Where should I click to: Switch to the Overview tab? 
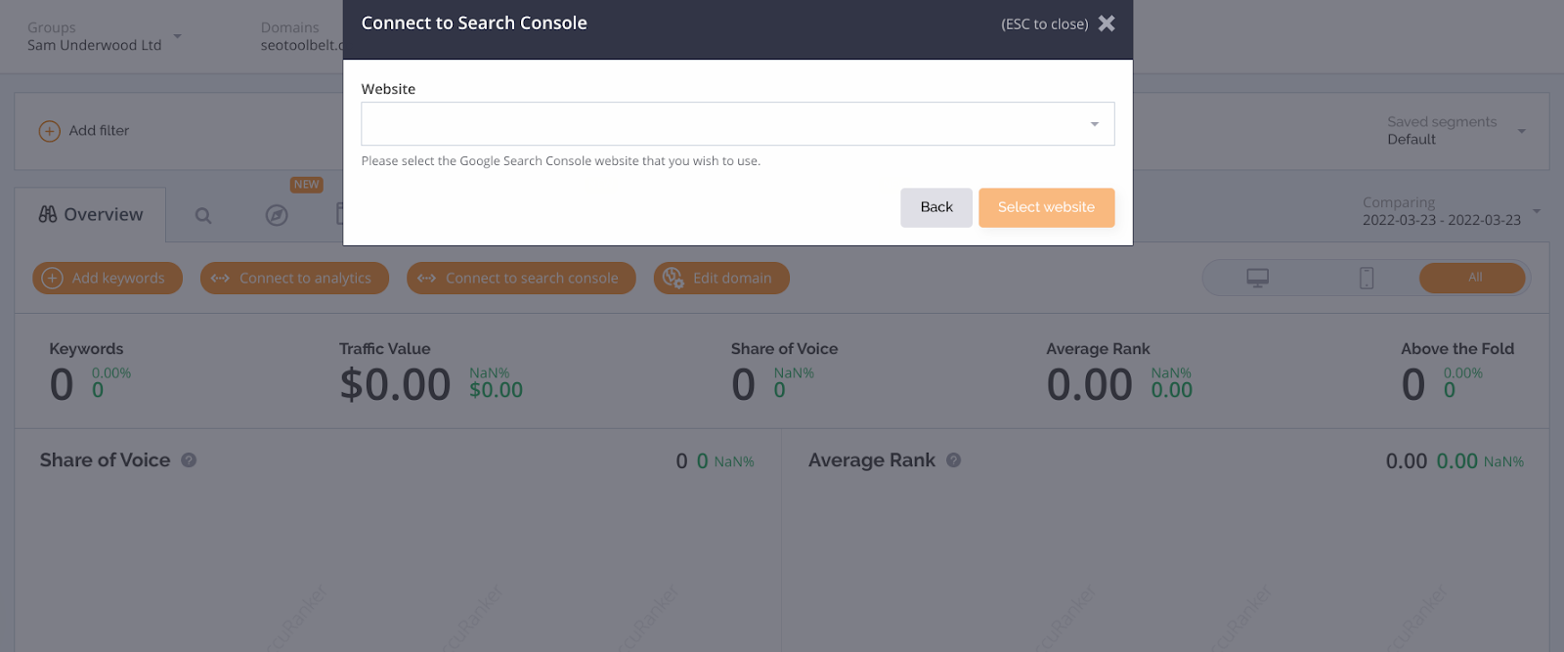pos(91,214)
